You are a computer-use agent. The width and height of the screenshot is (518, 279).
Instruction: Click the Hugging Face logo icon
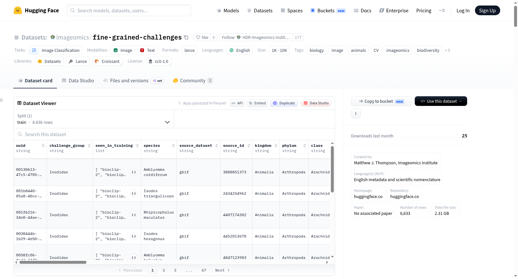[x=18, y=10]
